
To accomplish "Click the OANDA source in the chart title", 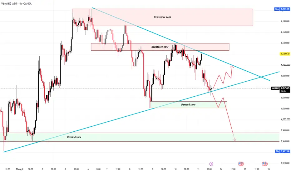I will [27, 3].
